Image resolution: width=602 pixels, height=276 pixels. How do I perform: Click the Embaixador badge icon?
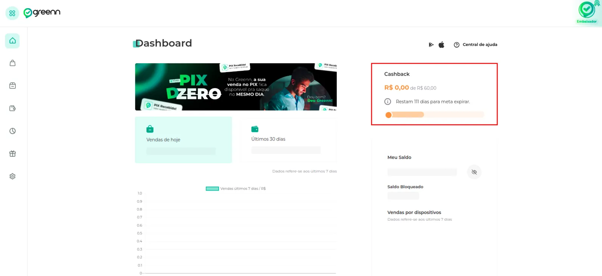[587, 12]
